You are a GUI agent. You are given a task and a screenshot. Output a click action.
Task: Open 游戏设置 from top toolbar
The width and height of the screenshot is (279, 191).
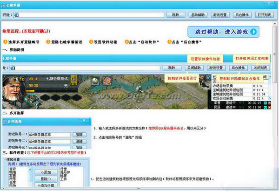(220, 15)
